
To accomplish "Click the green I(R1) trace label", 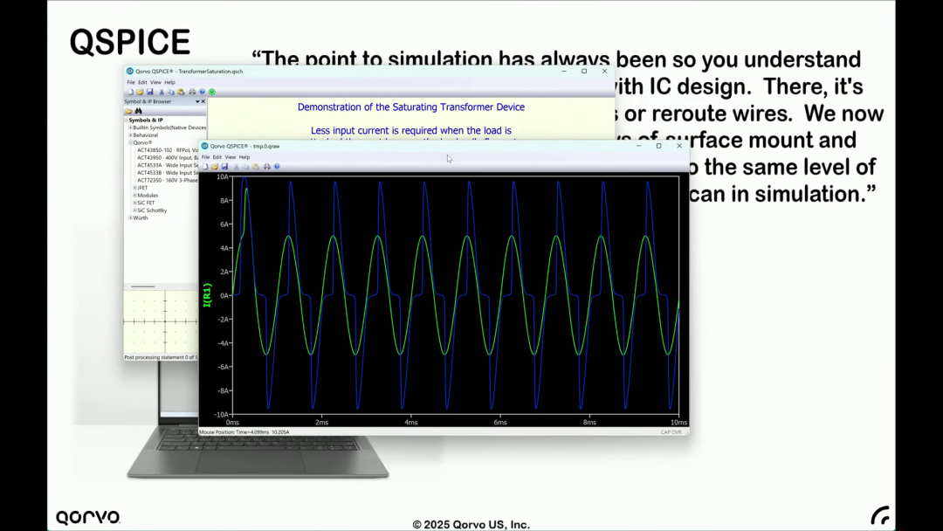I will [208, 295].
